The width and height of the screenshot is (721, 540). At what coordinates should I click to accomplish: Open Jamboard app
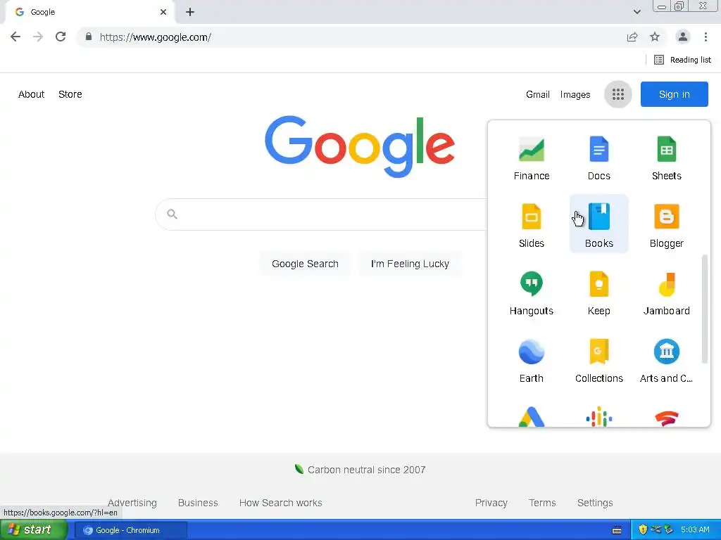coord(666,292)
